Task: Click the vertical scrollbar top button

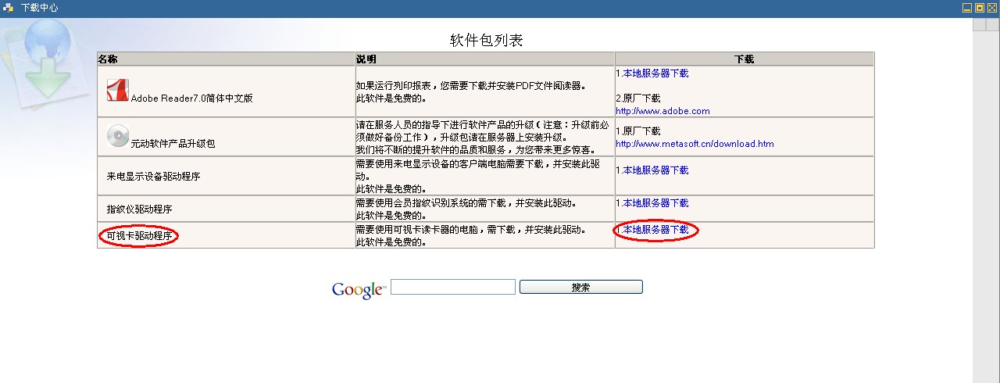Action: pos(980,24)
